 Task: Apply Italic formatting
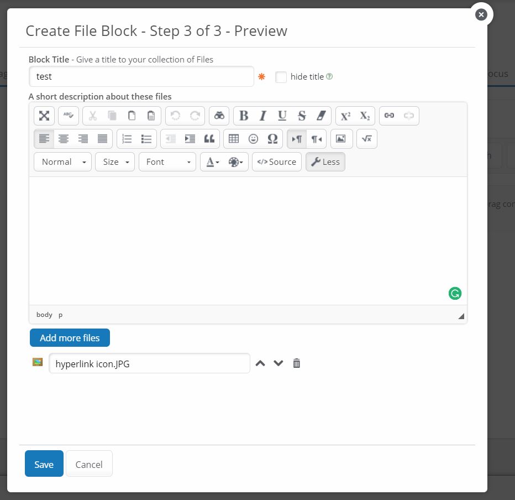[263, 116]
